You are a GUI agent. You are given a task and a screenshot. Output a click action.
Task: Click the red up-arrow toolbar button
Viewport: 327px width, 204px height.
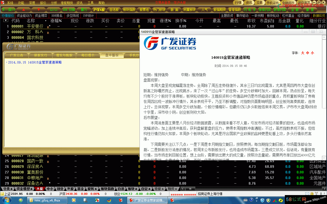click(24, 10)
